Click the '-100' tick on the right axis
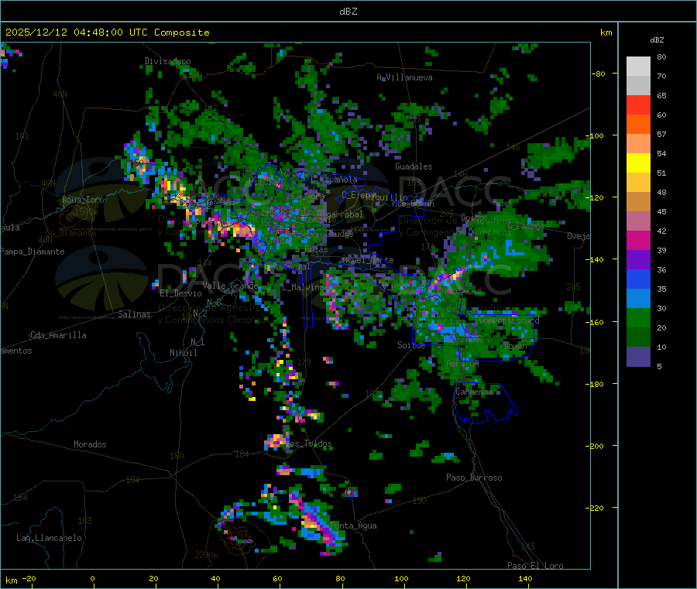Viewport: 697px width, 589px height. coord(595,135)
